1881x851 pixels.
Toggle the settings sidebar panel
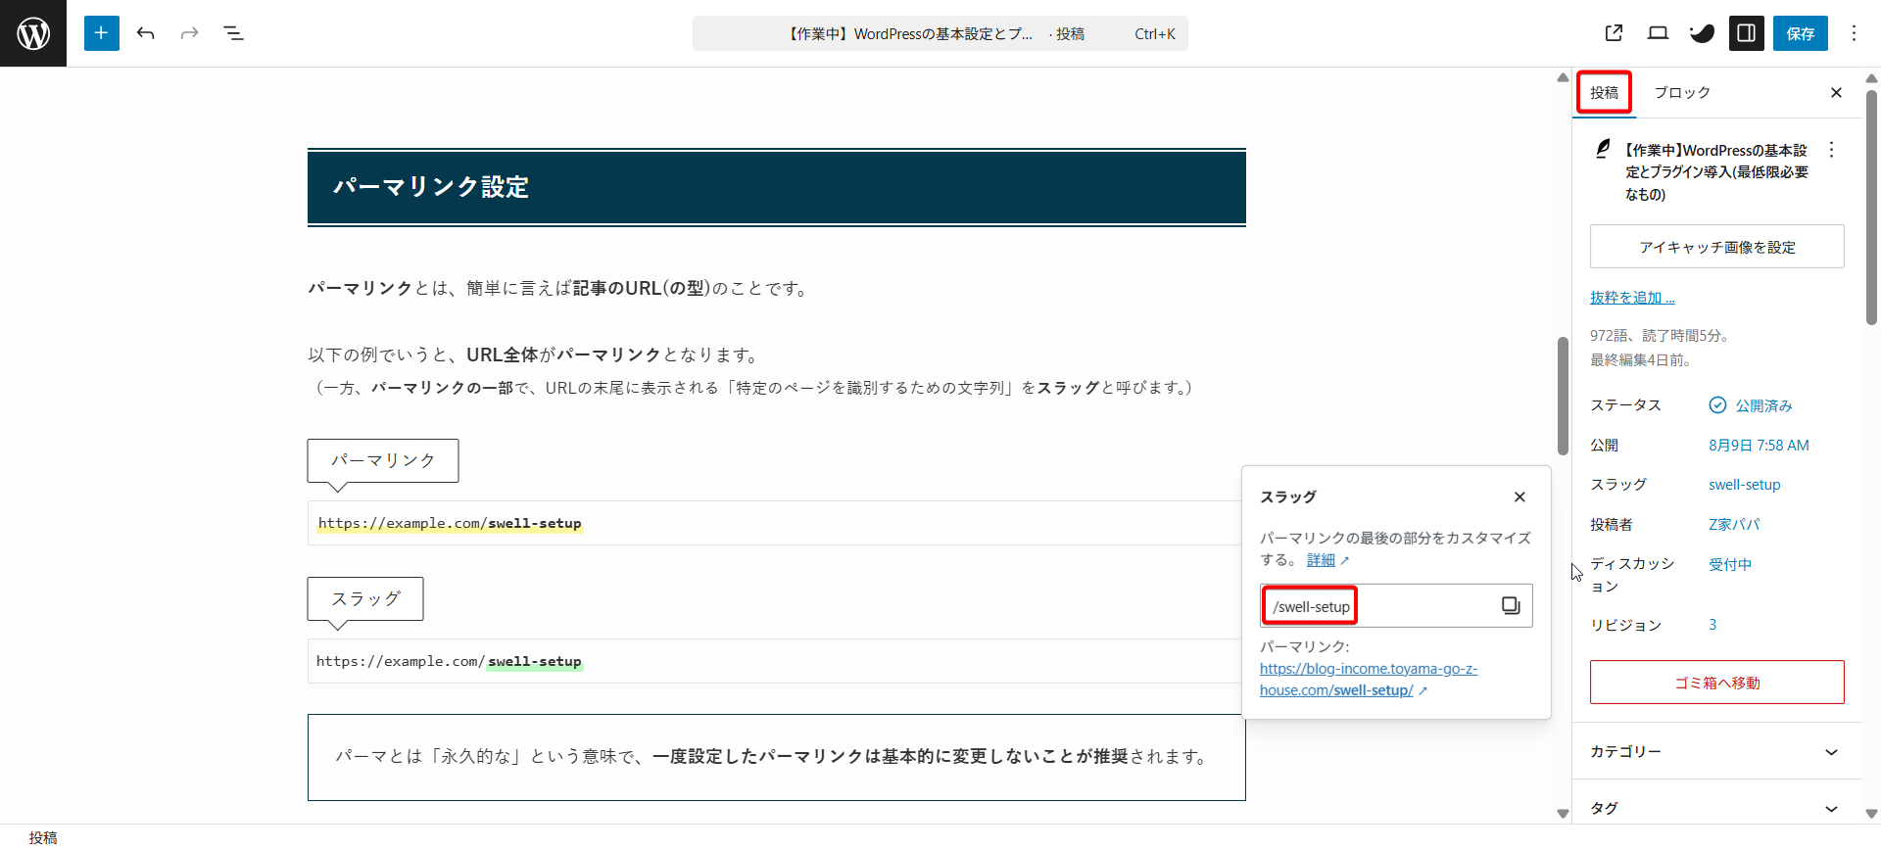[1746, 33]
